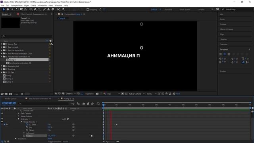
Task: Click the take snapshot camera icon
Action: [97, 94]
